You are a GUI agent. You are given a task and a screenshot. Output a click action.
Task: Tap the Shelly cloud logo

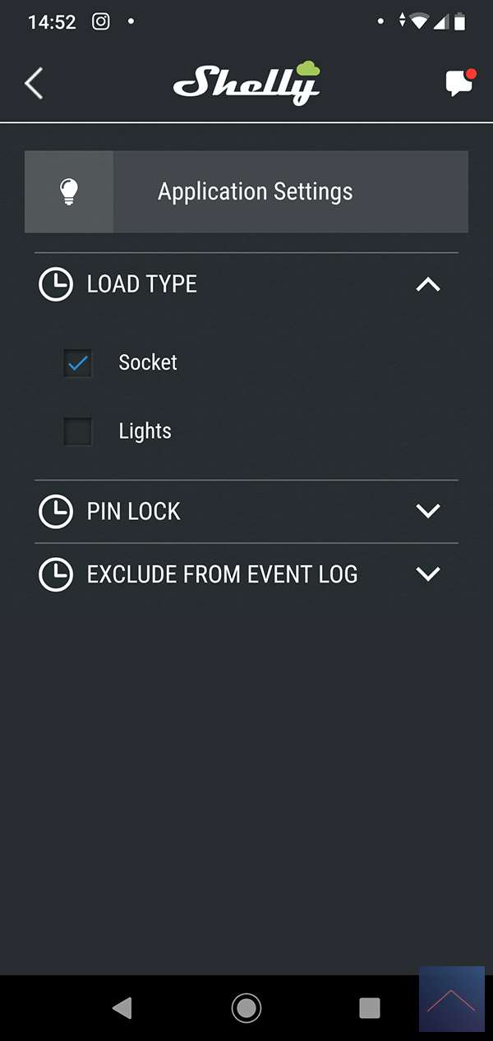tap(246, 83)
